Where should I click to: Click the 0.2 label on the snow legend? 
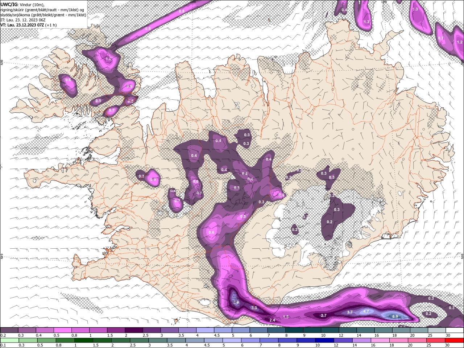[3, 335]
